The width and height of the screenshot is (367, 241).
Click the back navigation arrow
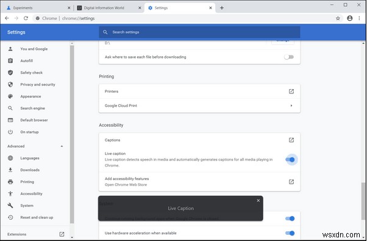pos(7,18)
